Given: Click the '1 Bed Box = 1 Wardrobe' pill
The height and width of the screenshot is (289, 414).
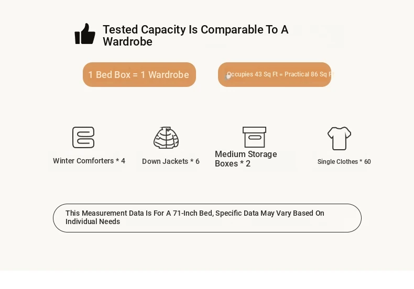Looking at the screenshot, I should tap(139, 75).
